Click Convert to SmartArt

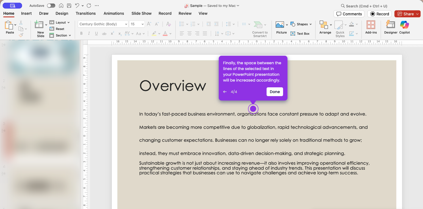point(260,29)
